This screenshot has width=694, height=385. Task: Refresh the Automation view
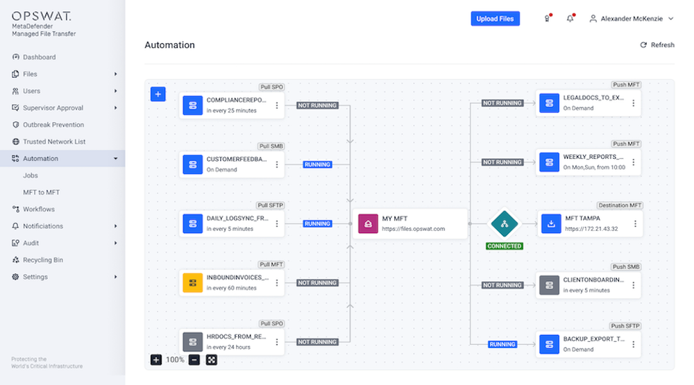[657, 45]
